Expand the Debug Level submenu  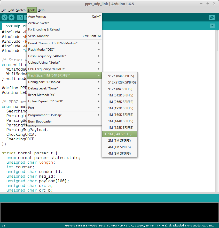64,88
